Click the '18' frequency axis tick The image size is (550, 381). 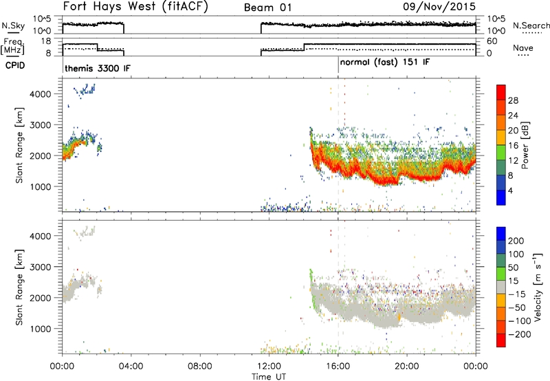pos(45,41)
